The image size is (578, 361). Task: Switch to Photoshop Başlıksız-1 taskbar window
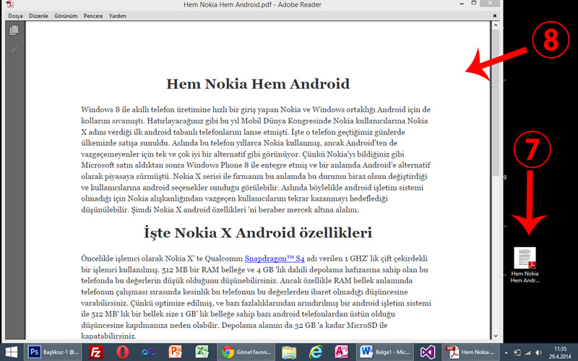(53, 352)
